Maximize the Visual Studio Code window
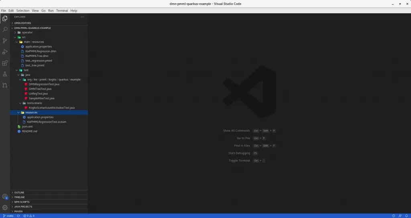 pos(400,4)
